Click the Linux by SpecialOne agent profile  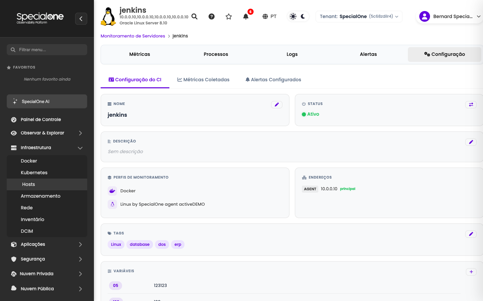[162, 204]
